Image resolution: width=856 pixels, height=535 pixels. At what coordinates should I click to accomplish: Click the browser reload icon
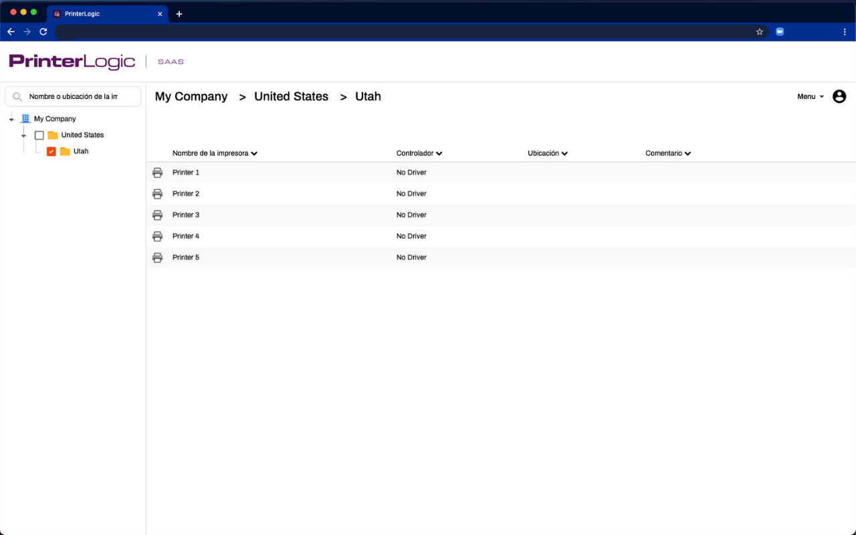[x=43, y=31]
